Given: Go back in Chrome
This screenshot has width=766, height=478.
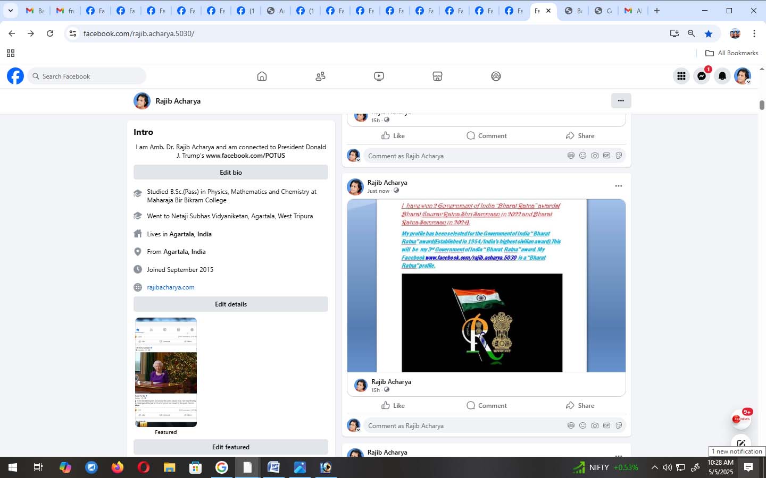Looking at the screenshot, I should (x=12, y=33).
